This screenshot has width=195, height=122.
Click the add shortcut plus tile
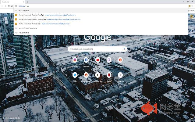[x=120, y=75]
